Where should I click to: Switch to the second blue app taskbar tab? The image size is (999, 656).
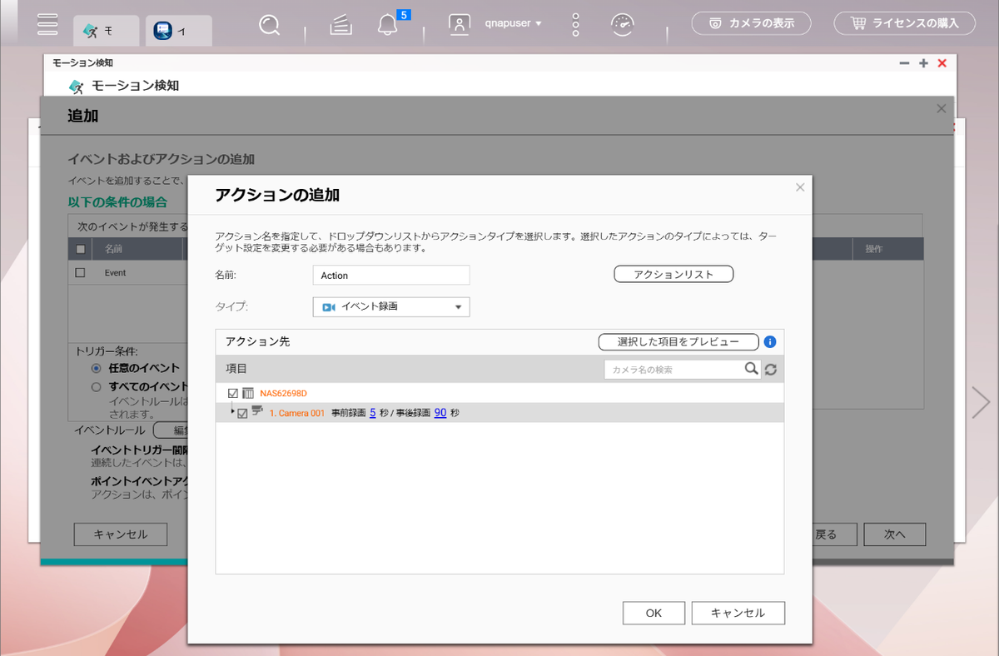(x=178, y=30)
